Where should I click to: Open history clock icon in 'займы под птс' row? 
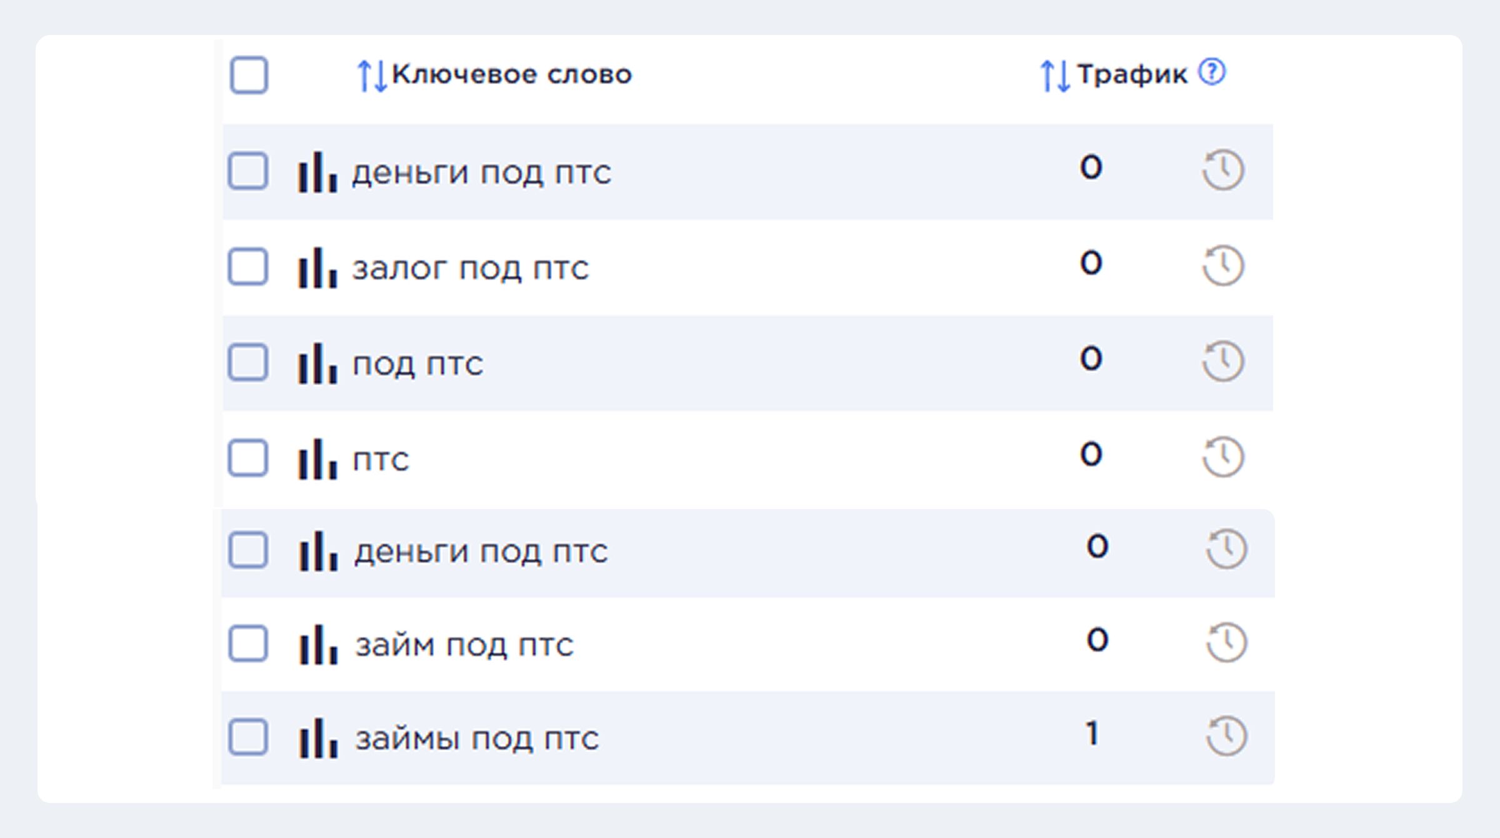pyautogui.click(x=1226, y=736)
